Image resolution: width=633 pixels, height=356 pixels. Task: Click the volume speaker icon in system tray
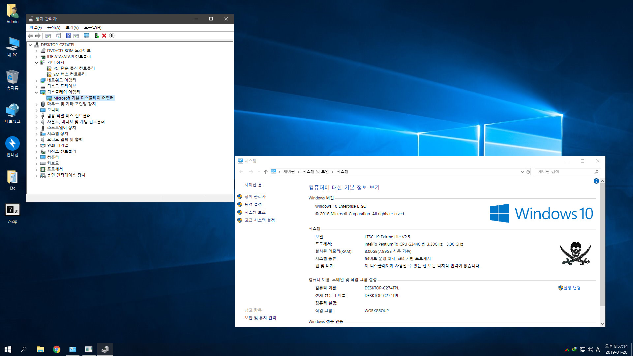pos(590,349)
